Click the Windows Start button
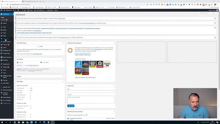Screen dimensions: 220x124 pos(2,122)
